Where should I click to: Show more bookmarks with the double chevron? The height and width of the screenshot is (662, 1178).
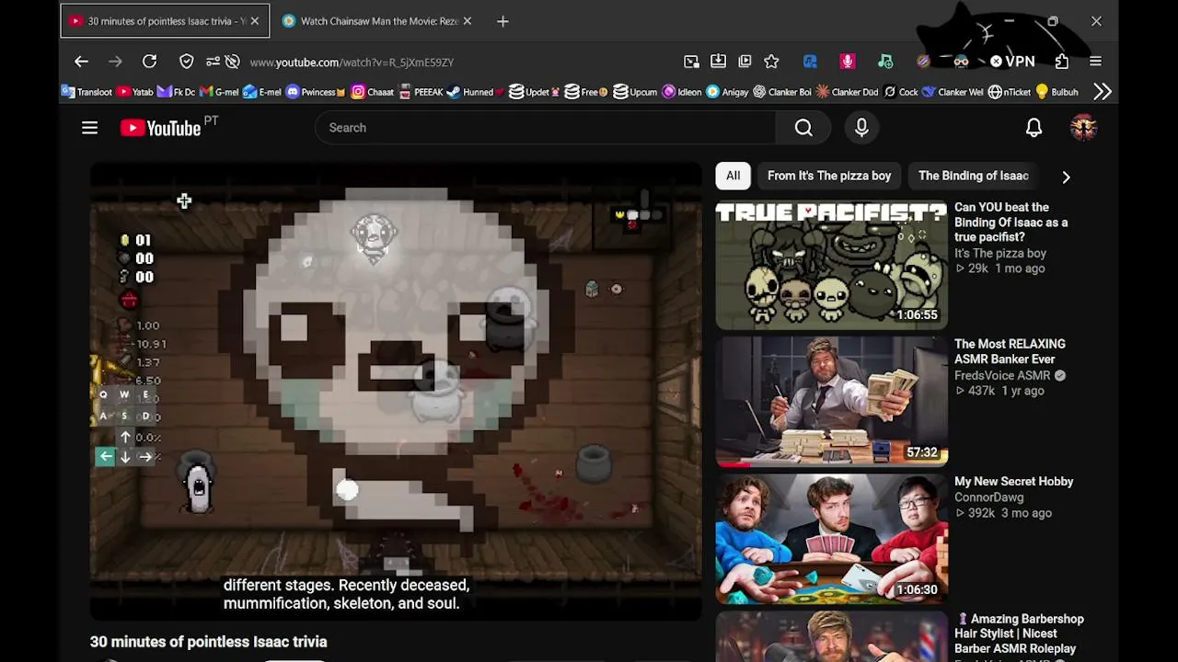click(1102, 92)
